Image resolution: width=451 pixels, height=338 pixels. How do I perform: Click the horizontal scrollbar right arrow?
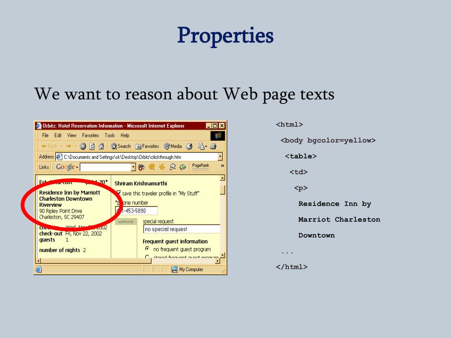(x=218, y=261)
